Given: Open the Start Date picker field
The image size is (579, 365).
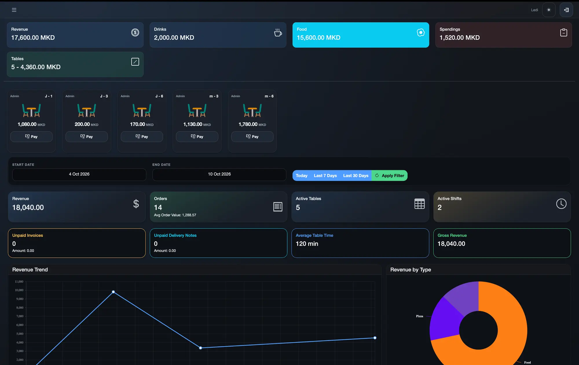Looking at the screenshot, I should [79, 175].
